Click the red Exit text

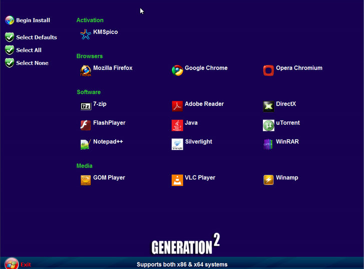click(26, 264)
